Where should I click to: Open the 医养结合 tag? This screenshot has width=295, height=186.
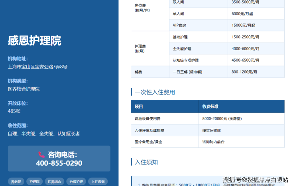(55, 182)
